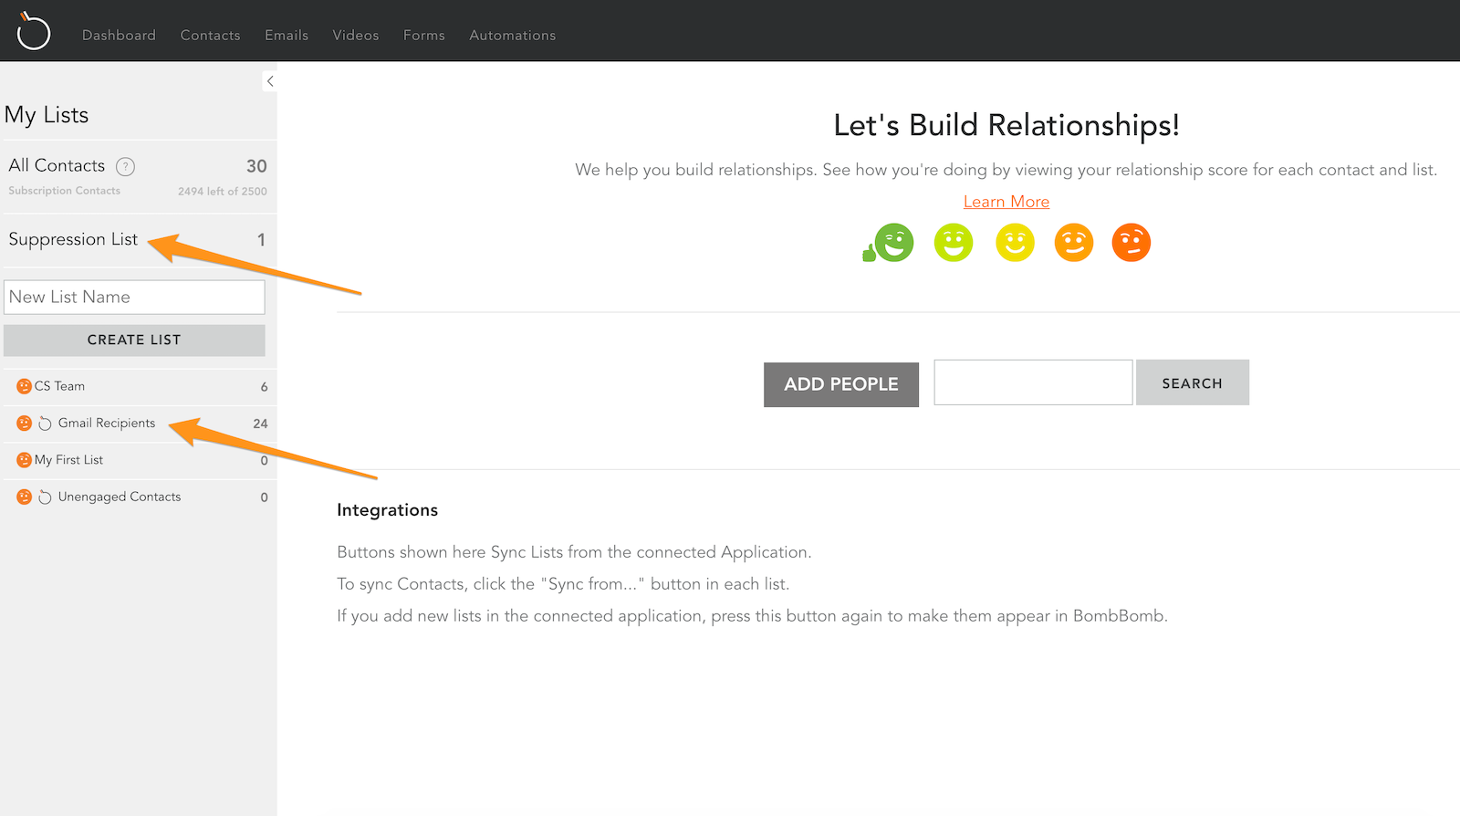Follow the Learn More link

pyautogui.click(x=1006, y=202)
